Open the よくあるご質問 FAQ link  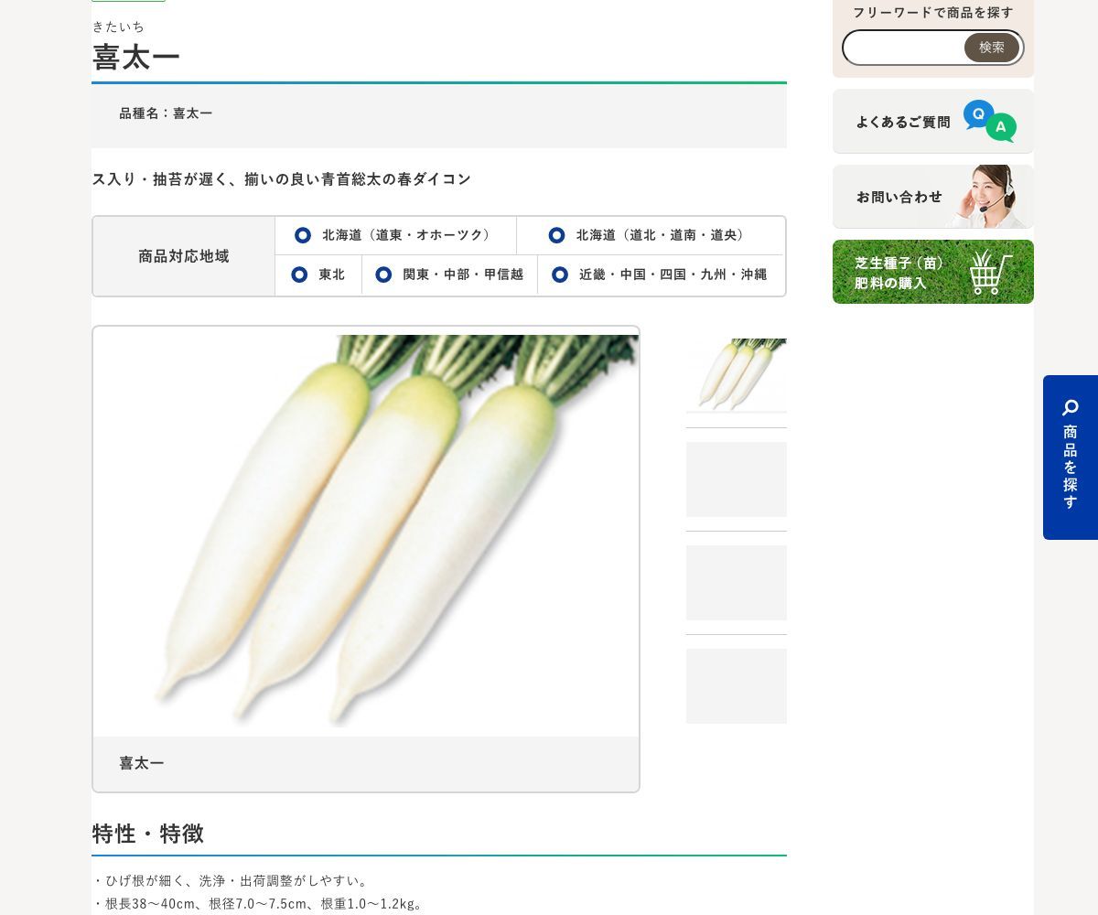coord(902,122)
